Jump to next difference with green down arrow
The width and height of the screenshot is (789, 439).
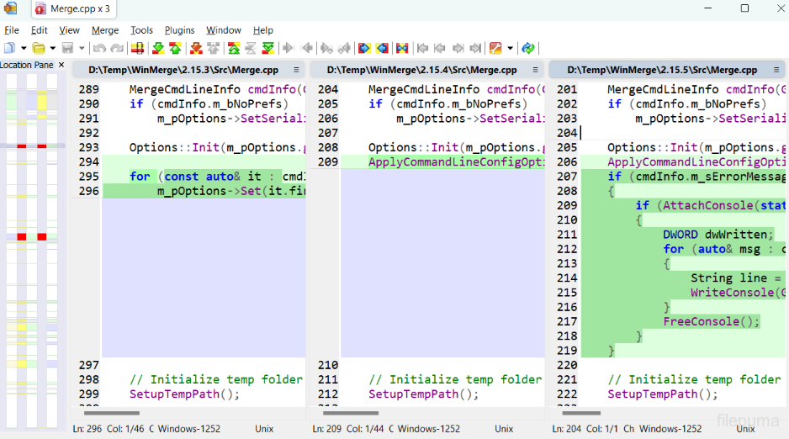[x=157, y=49]
